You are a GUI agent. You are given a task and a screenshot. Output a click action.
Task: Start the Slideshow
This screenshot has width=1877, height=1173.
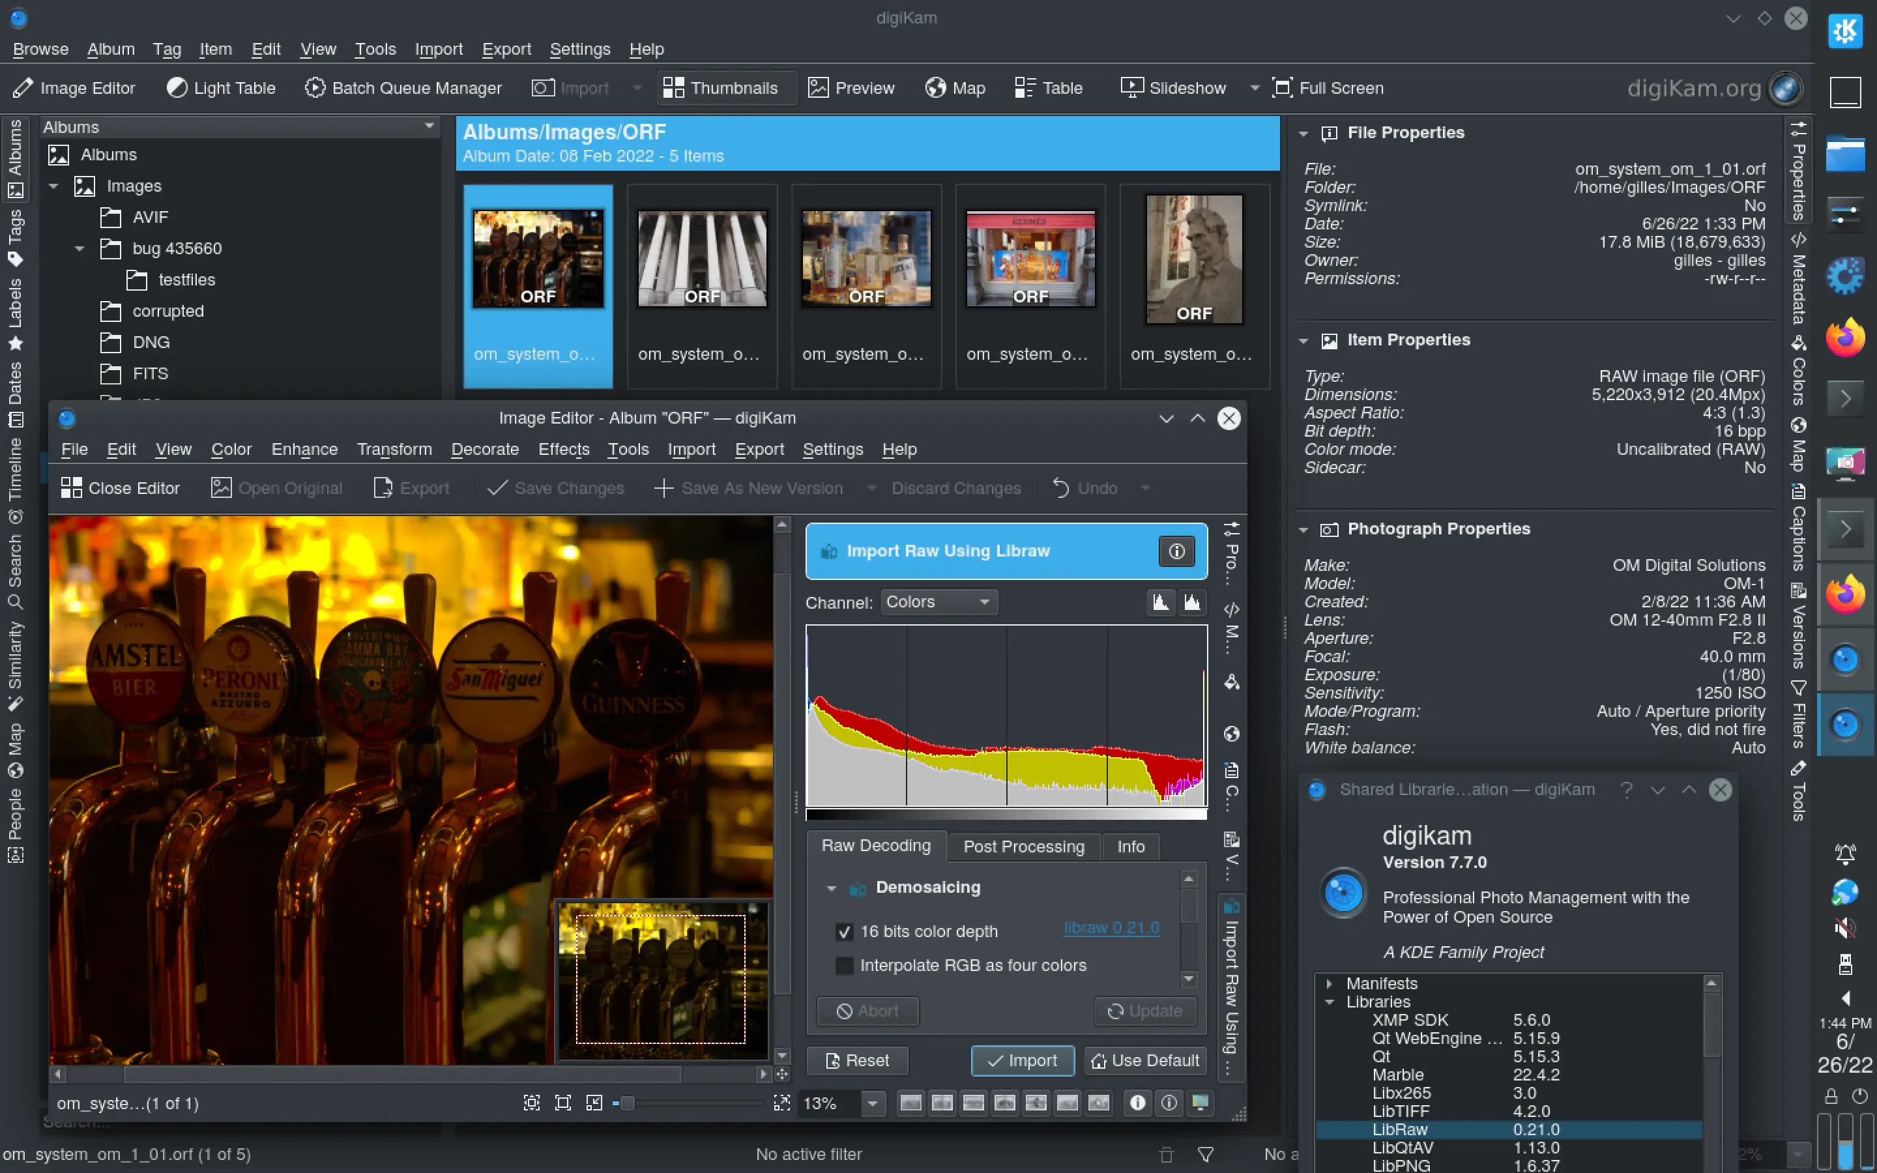(x=1174, y=88)
